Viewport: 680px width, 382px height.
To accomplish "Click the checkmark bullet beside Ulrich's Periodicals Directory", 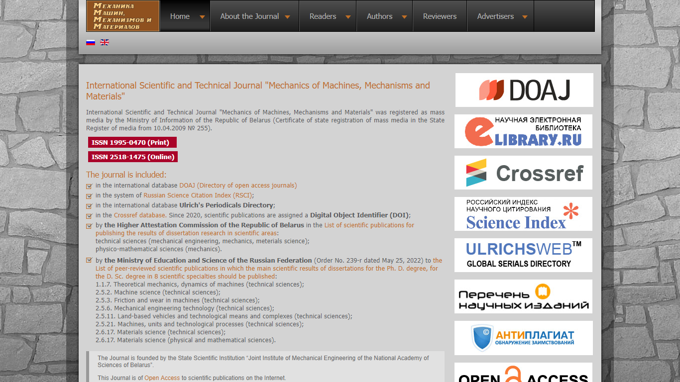I will click(89, 206).
